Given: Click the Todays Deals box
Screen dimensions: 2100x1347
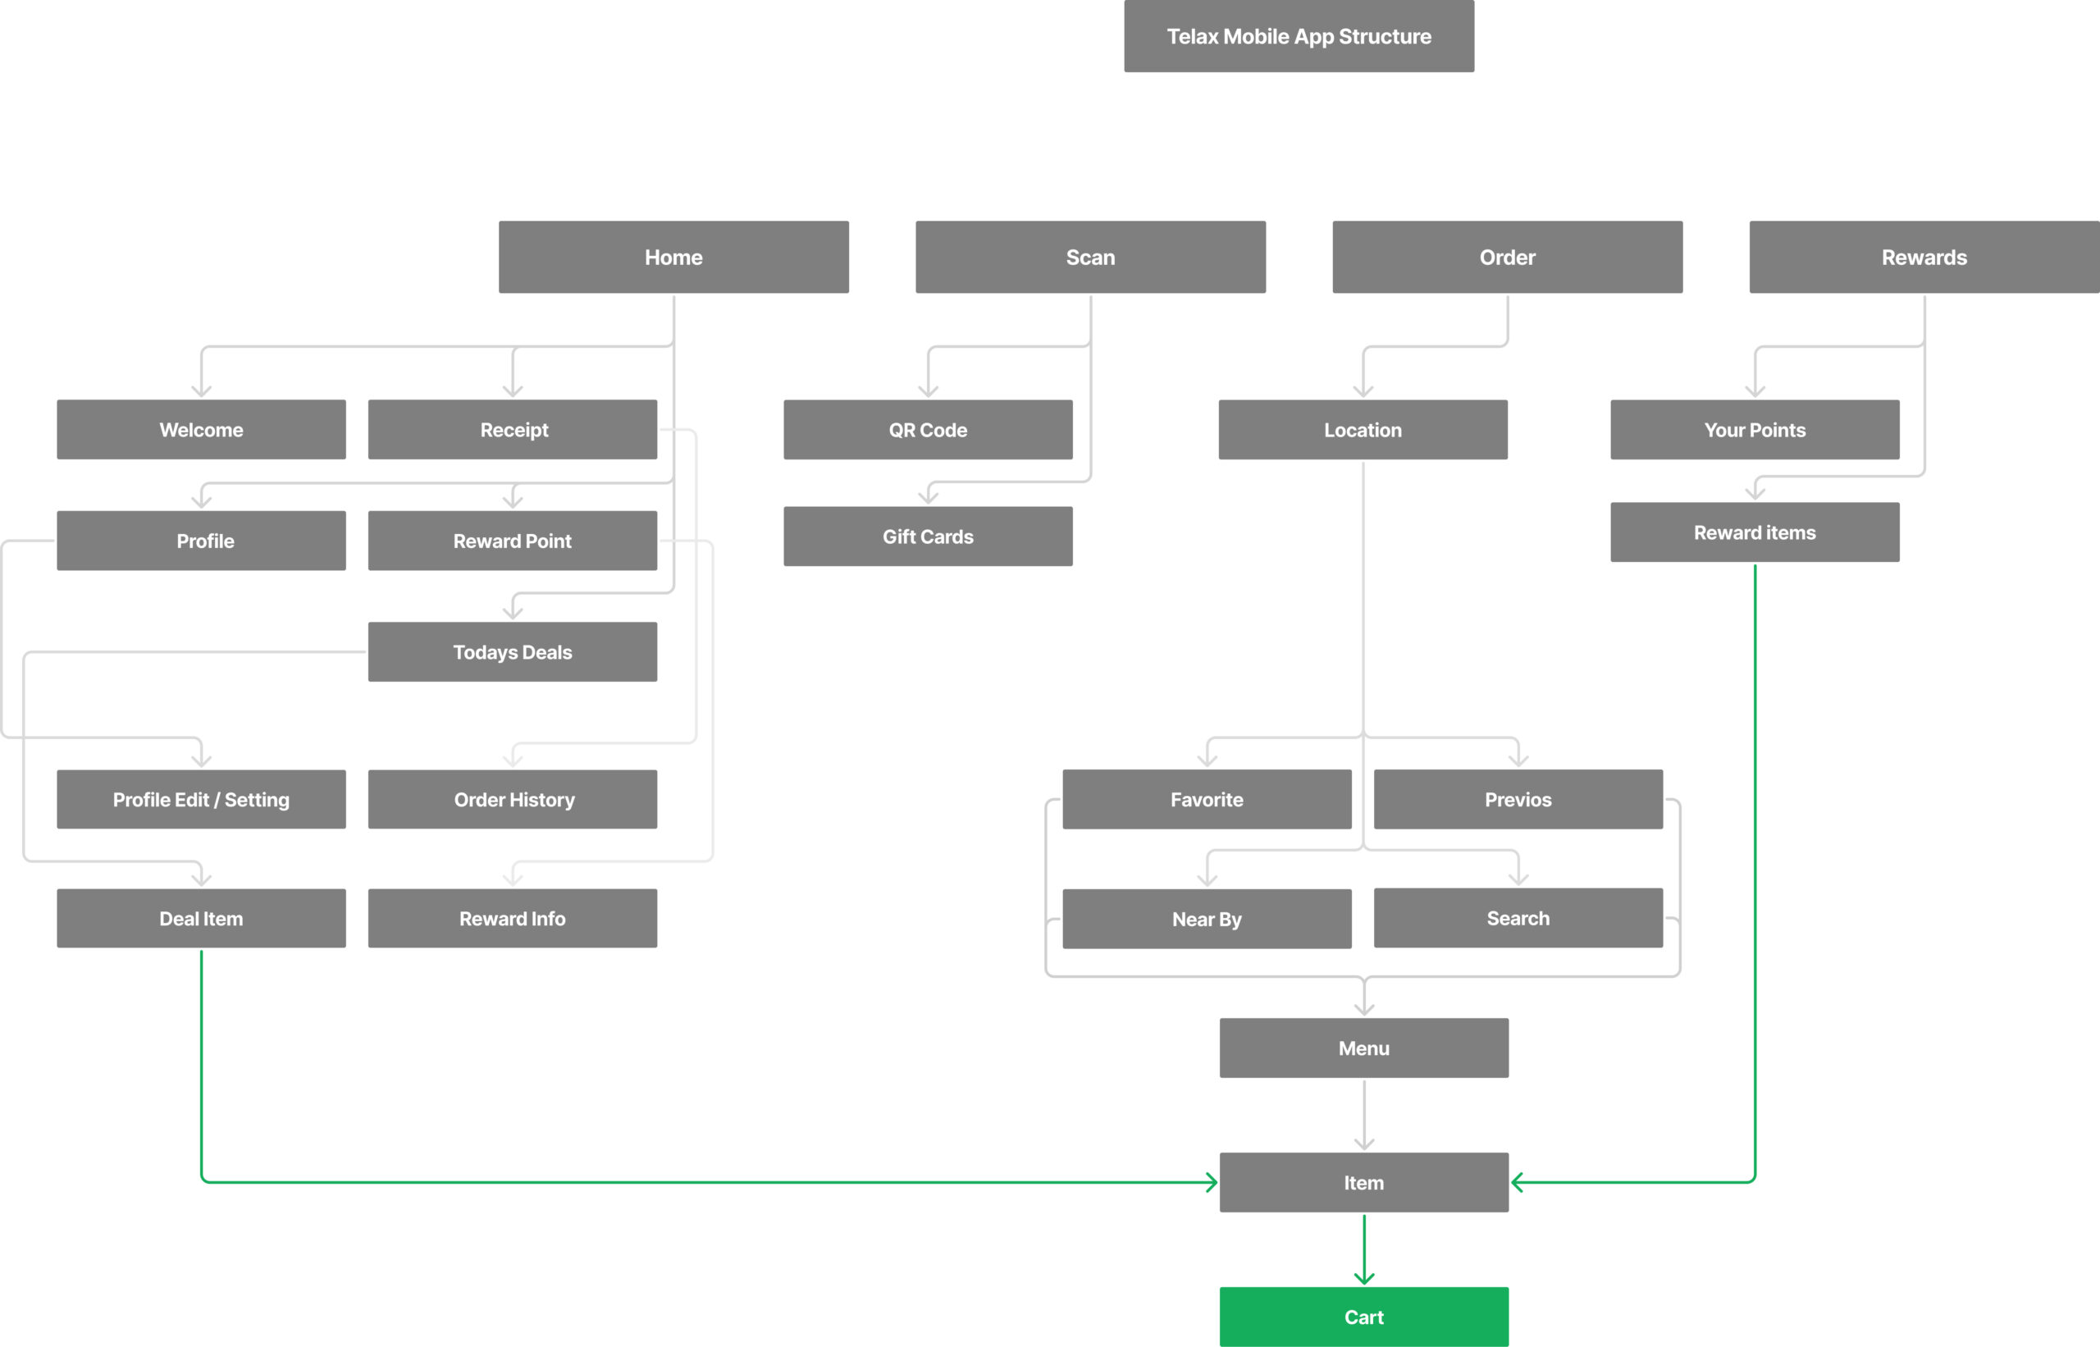Looking at the screenshot, I should (x=513, y=651).
